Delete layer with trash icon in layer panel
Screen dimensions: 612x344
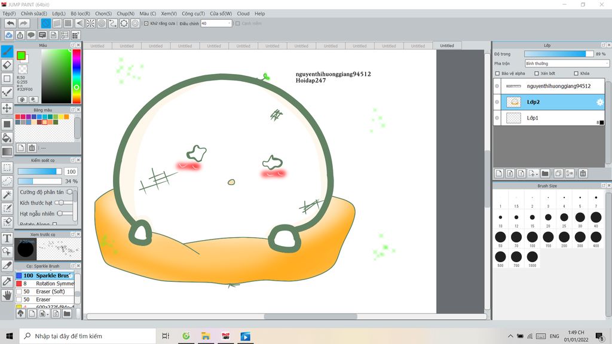tap(583, 174)
